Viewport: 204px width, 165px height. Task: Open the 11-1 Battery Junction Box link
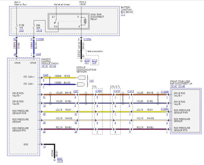[123, 14]
